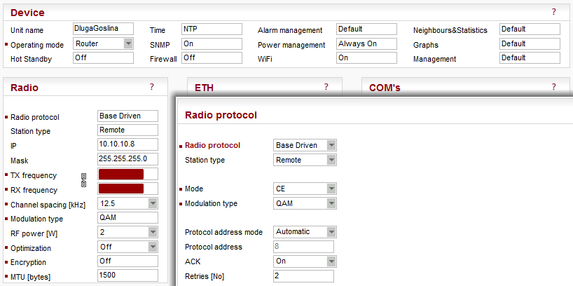
Task: Open help for the Radio panel
Action: click(x=151, y=87)
